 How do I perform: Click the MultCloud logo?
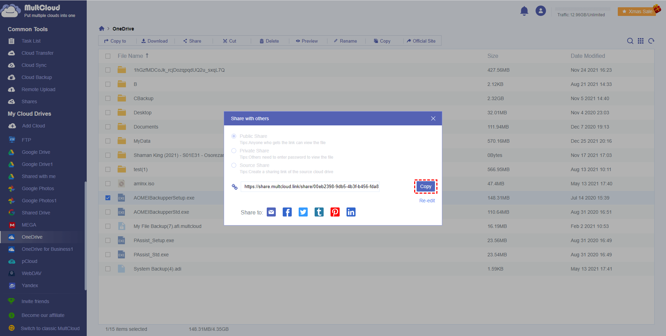38,10
